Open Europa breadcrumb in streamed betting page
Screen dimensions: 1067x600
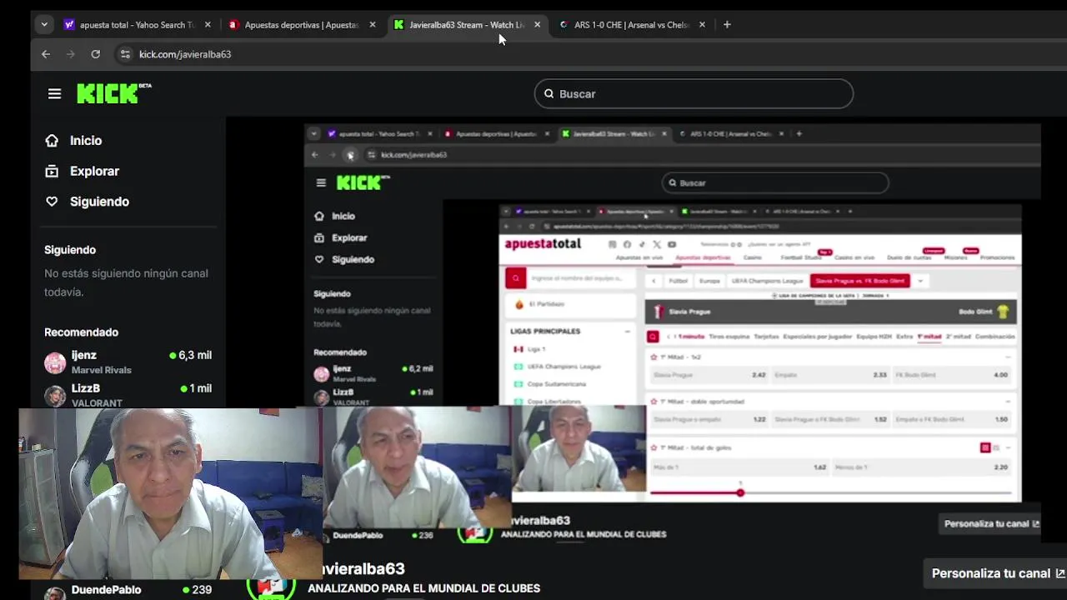(x=709, y=281)
